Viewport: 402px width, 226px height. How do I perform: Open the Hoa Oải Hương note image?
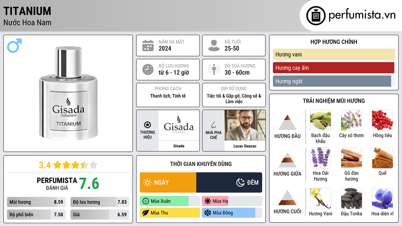tap(320, 158)
